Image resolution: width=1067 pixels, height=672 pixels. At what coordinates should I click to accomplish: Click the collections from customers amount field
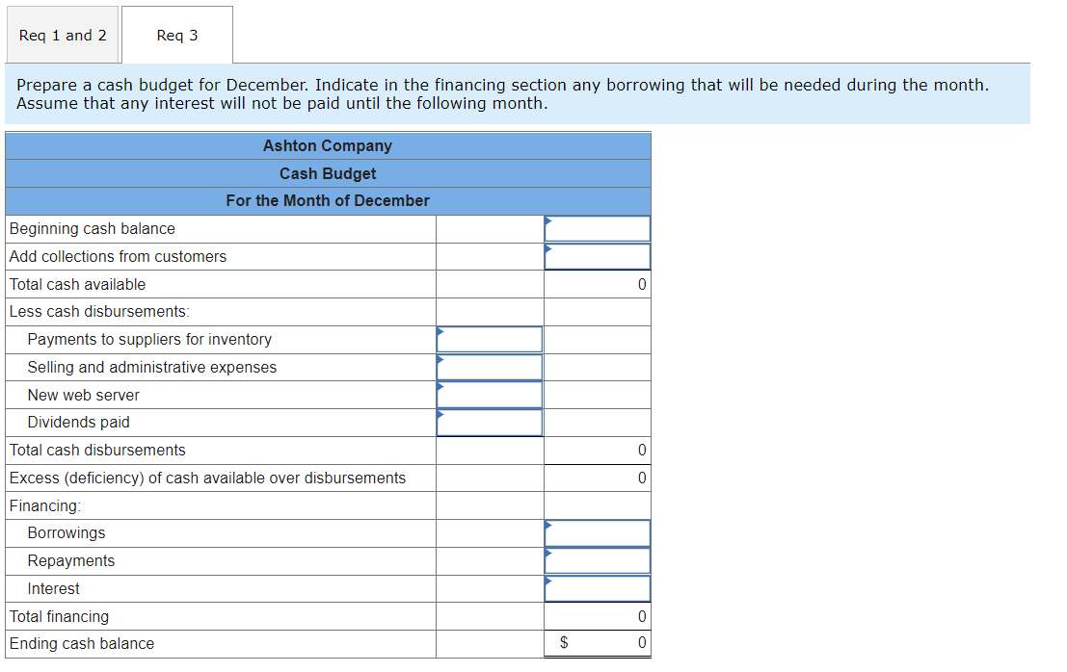[x=597, y=257]
